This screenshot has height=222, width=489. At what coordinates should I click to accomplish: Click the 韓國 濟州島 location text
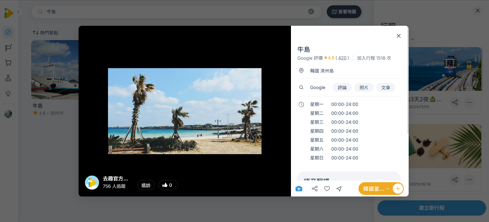click(x=322, y=71)
